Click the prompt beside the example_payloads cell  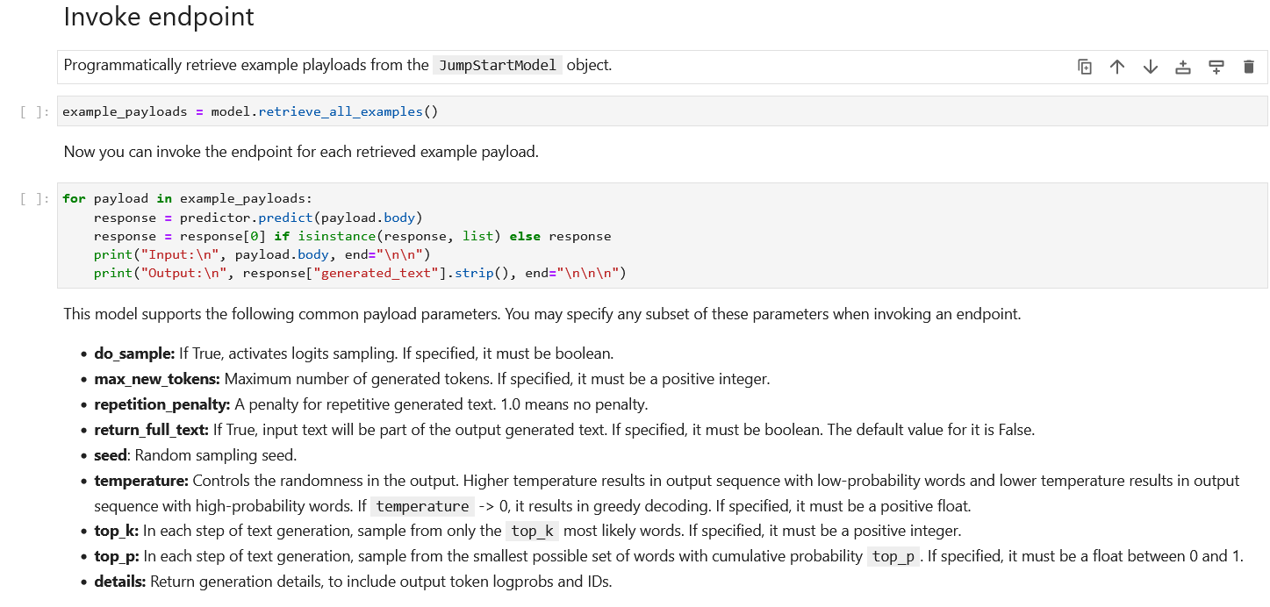tap(35, 112)
